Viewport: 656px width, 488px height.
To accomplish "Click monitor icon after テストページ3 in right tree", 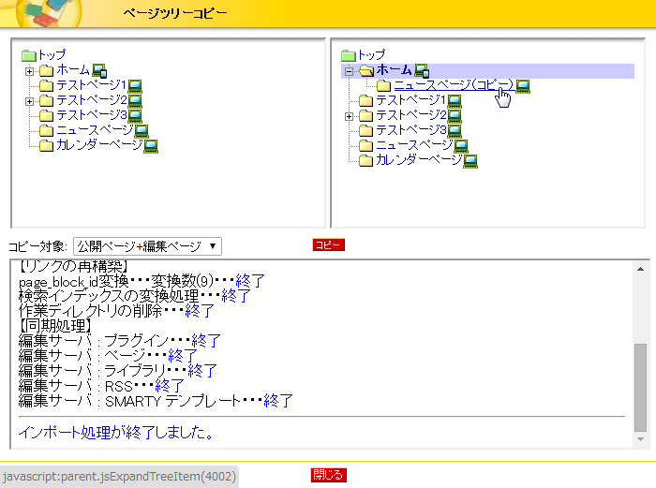I will [455, 131].
